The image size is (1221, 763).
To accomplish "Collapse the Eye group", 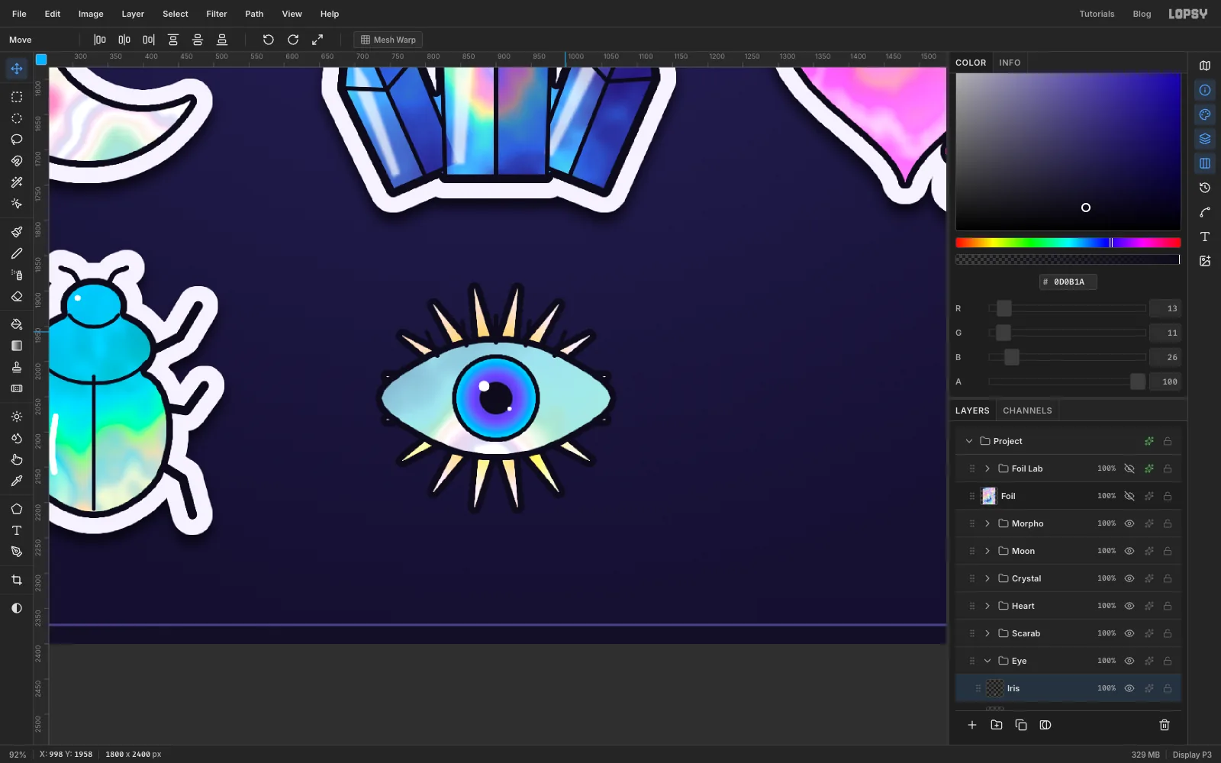I will tap(987, 661).
